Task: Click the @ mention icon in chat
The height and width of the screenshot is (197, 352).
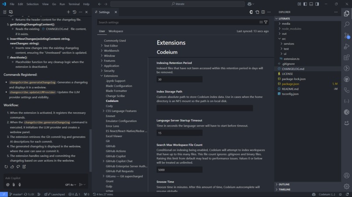Action: [8, 185]
